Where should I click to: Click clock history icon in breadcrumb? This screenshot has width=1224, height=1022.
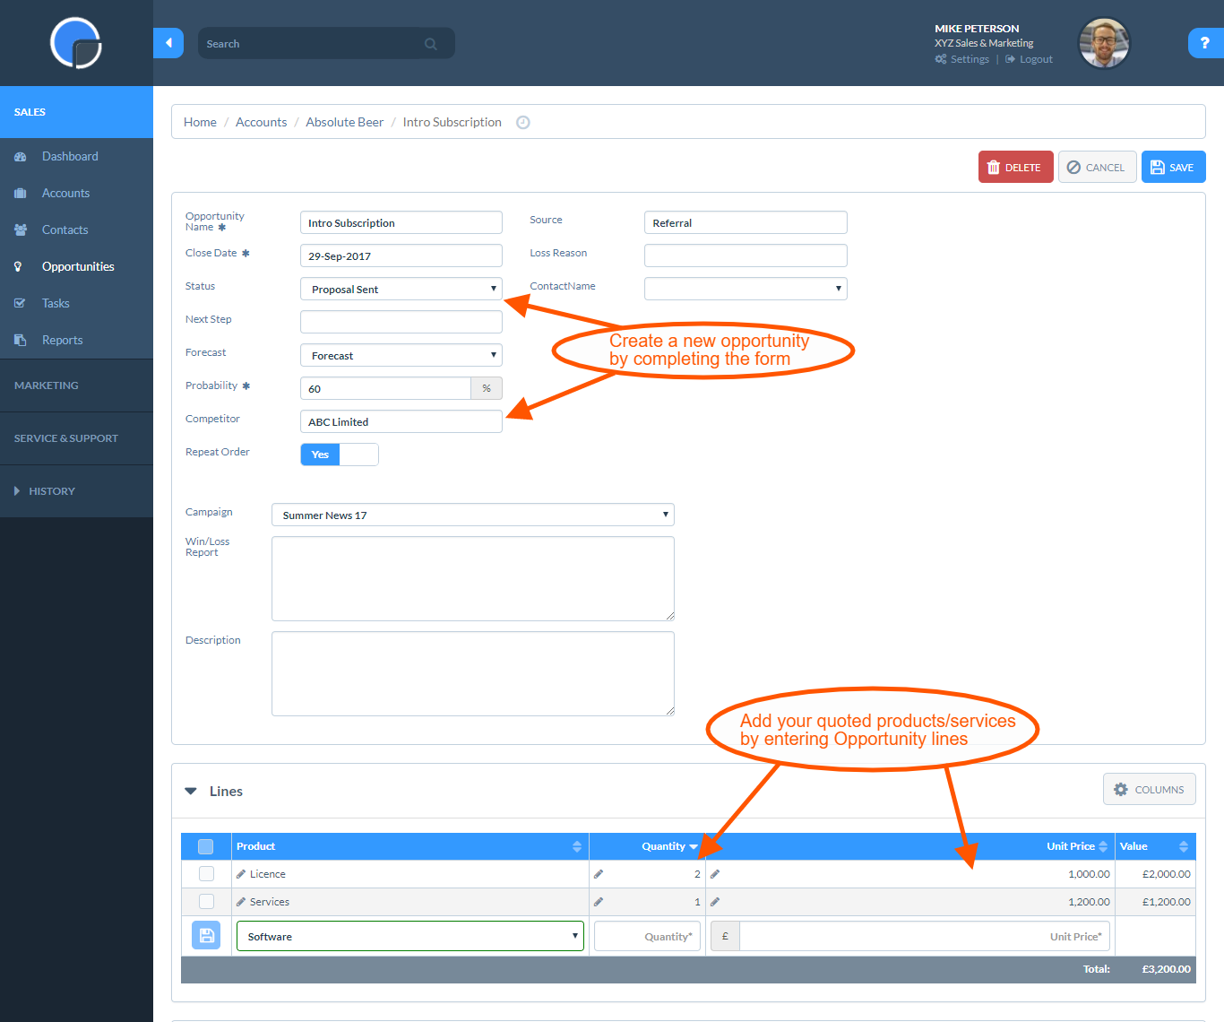tap(523, 123)
